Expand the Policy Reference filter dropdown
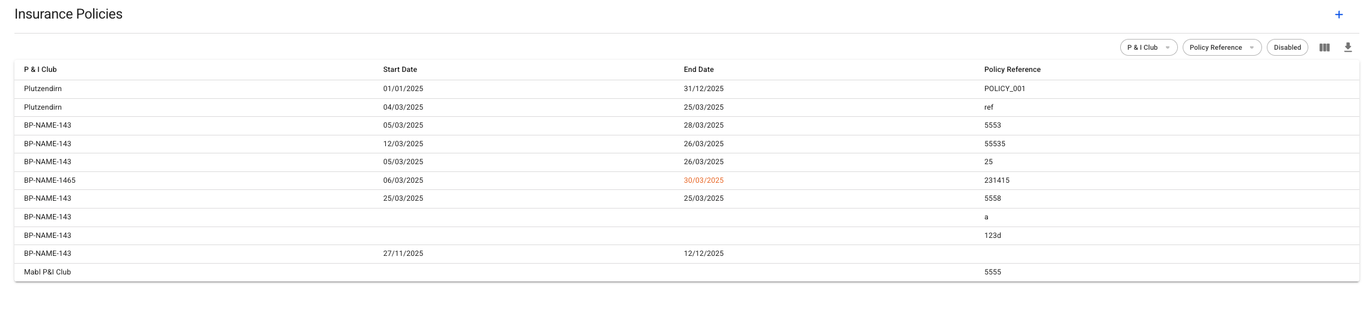The width and height of the screenshot is (1372, 317). (1222, 47)
